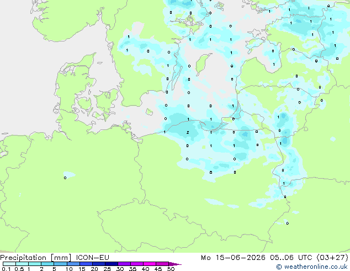Select the 2–5 mm legend color swatch

pos(47,264)
